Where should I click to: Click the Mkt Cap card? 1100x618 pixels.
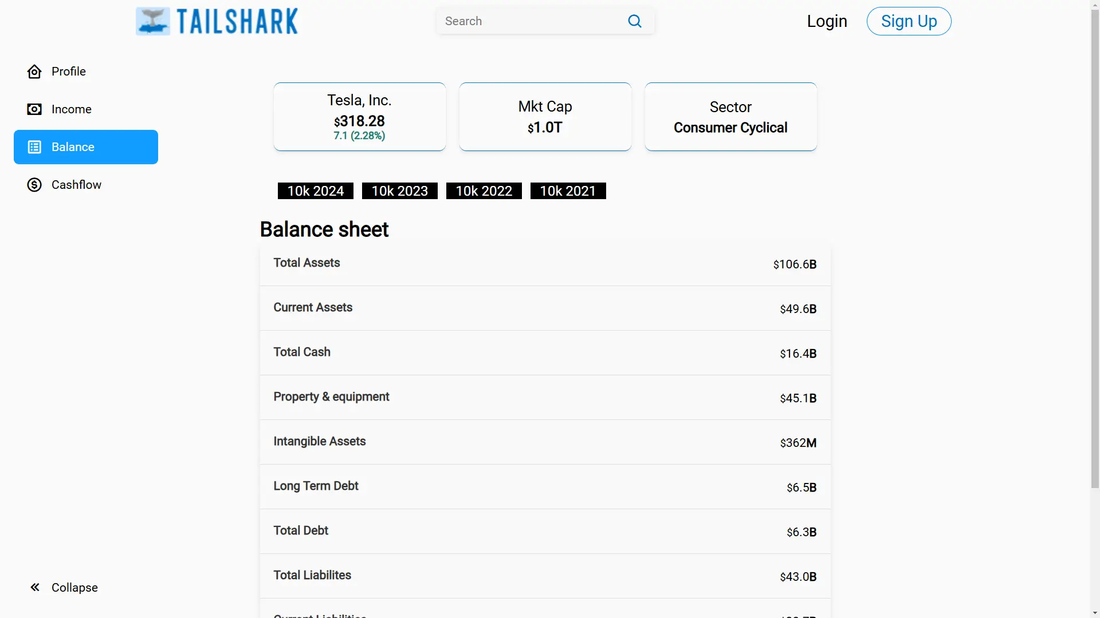click(x=545, y=117)
